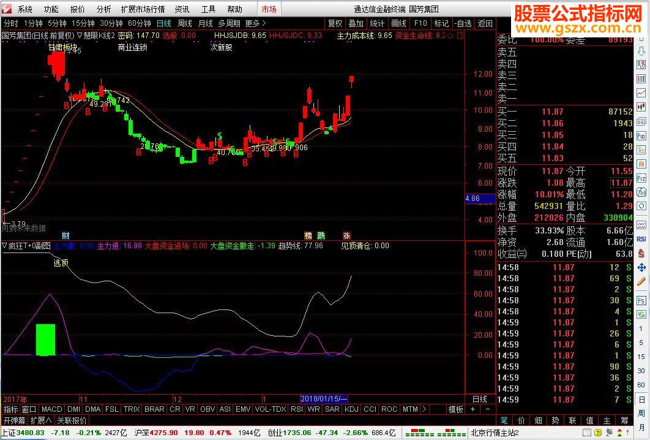Toggle the 日 daily period in right sidebar
Screen dimensions: 650x440
click(641, 400)
